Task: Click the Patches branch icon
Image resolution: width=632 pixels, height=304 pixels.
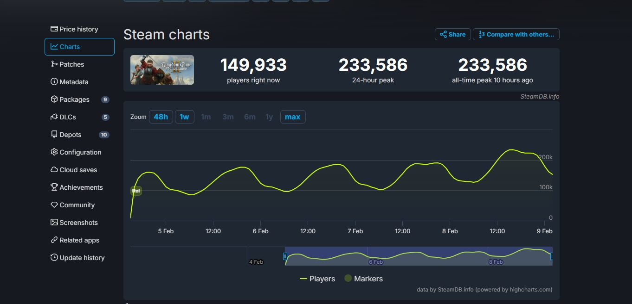Action: pyautogui.click(x=54, y=64)
